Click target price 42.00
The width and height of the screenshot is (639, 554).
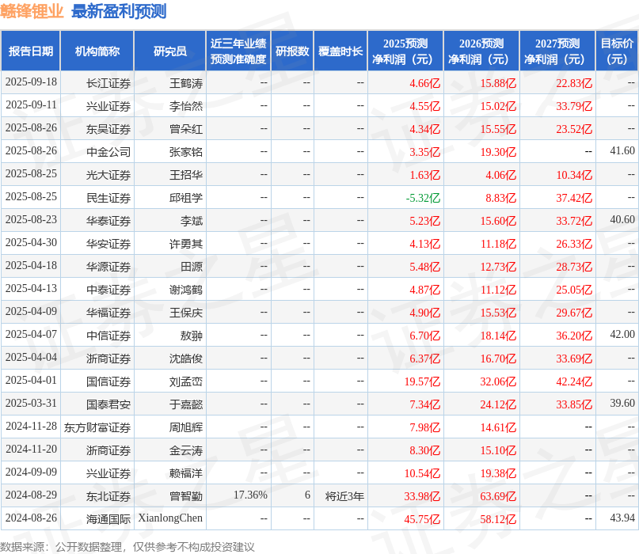click(622, 335)
